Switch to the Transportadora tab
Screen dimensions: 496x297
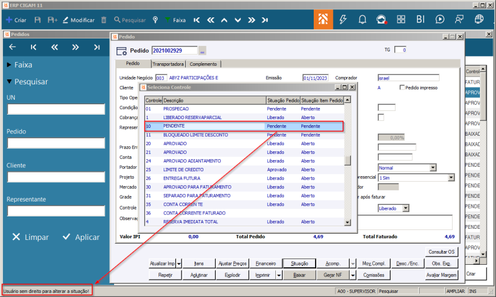(167, 64)
